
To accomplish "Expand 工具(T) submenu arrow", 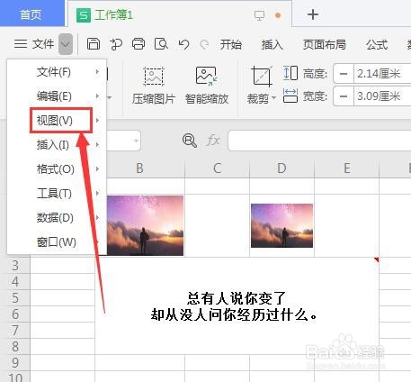I will (x=97, y=193).
